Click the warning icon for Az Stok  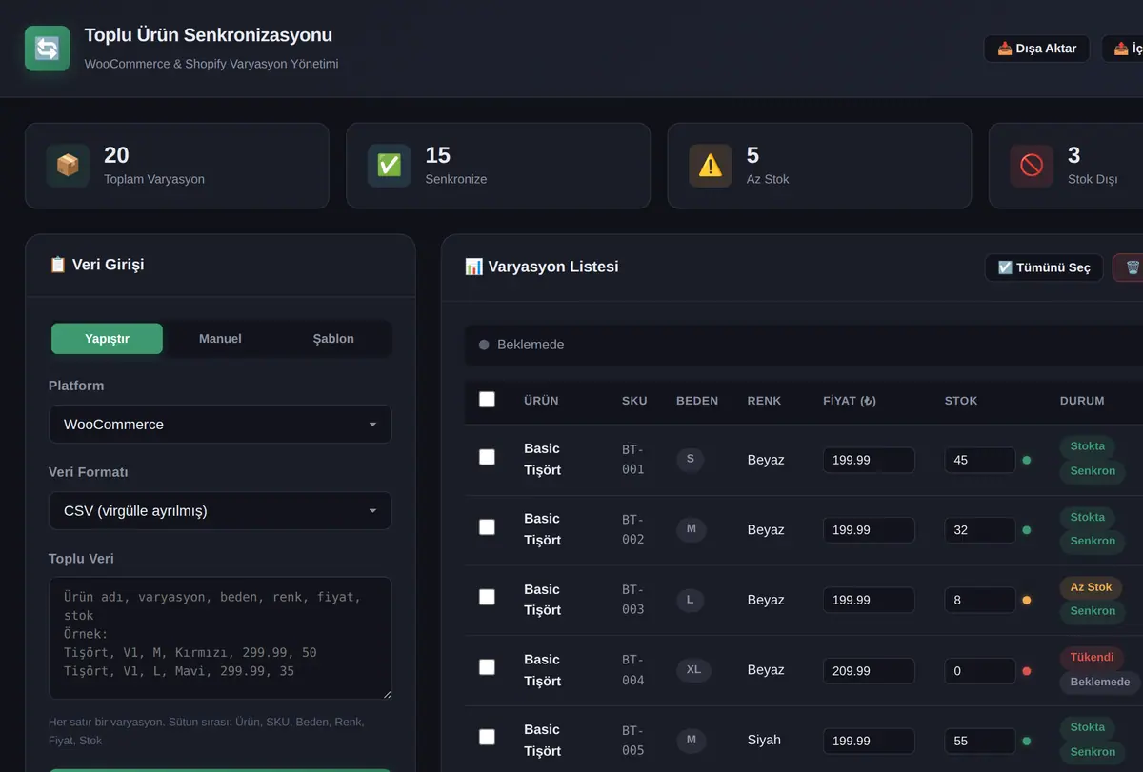tap(711, 166)
